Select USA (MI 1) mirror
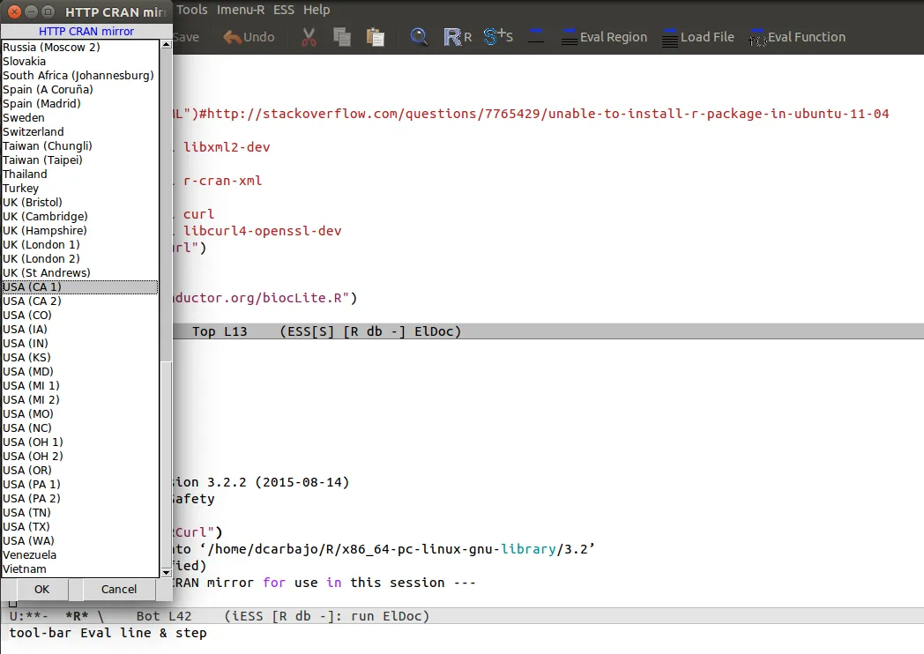Screen dimensions: 924x654 80,386
